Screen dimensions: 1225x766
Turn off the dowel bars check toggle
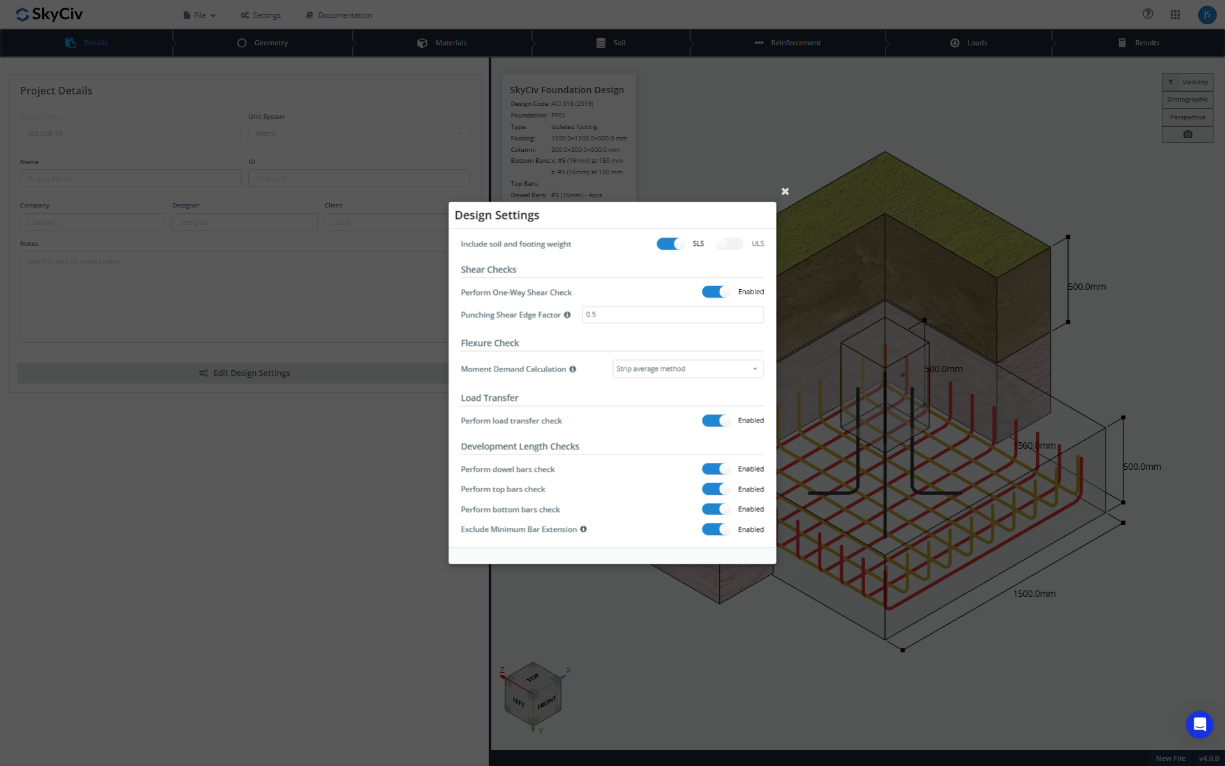(716, 469)
